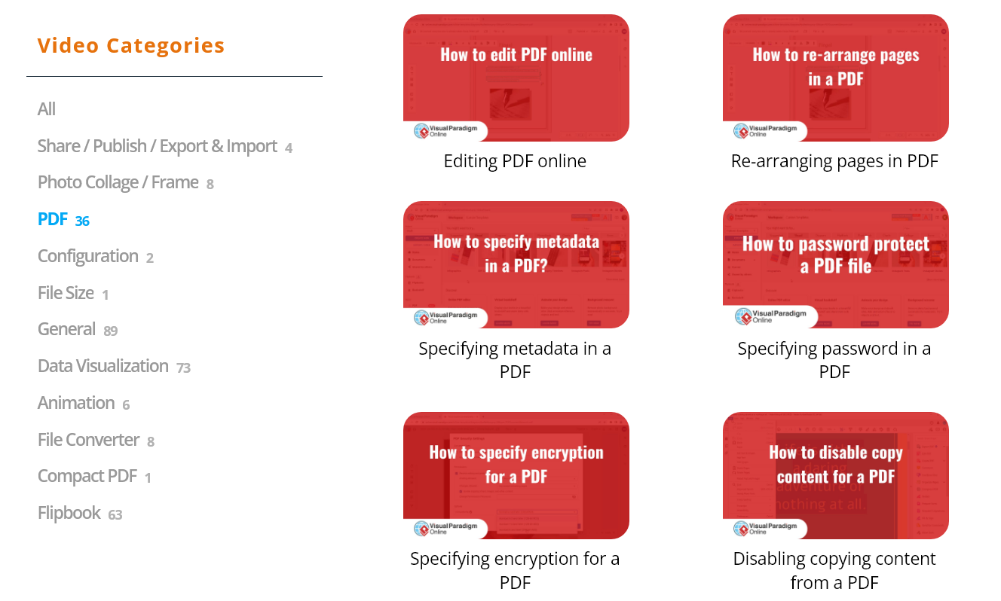Play the "How to disable copy content" video
Image resolution: width=1001 pixels, height=601 pixels.
pyautogui.click(x=835, y=475)
